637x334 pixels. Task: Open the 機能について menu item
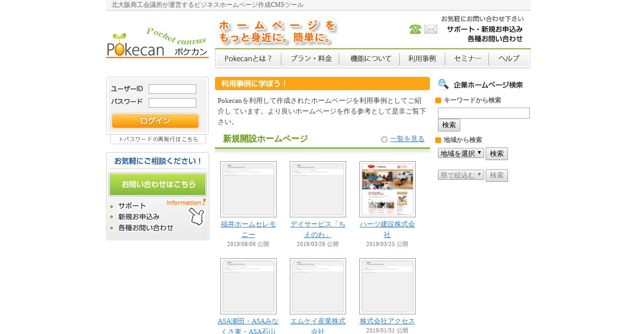[370, 59]
